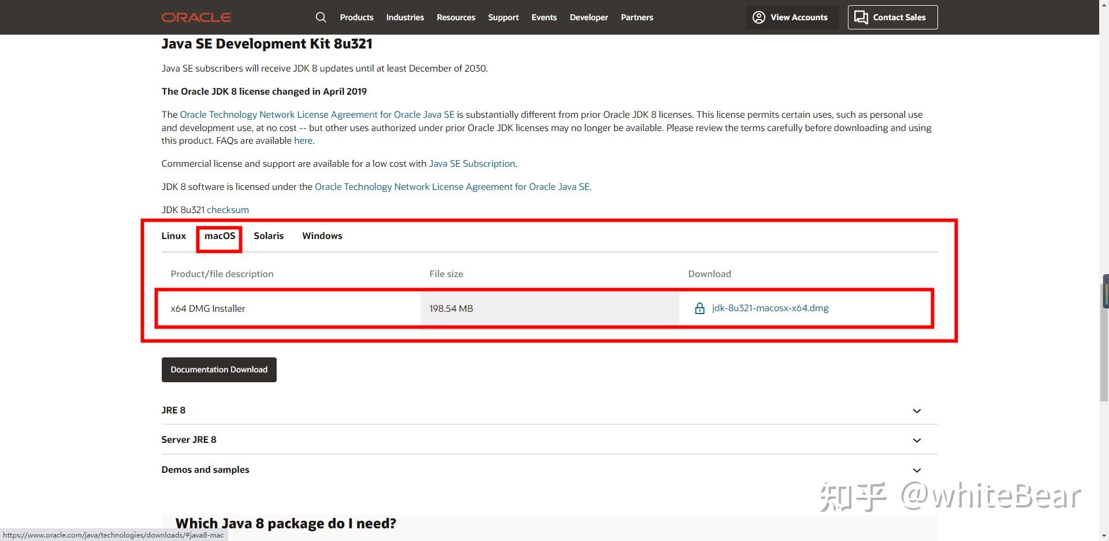Open the search magnifier icon
1109x541 pixels.
point(321,17)
